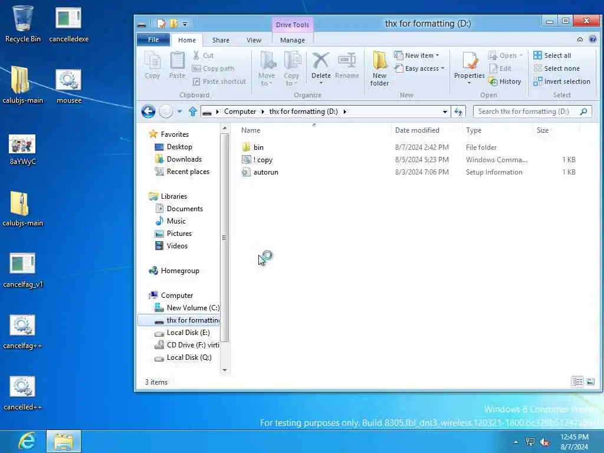Open Downloads in the Favorites pane
The image size is (604, 453).
click(x=184, y=159)
